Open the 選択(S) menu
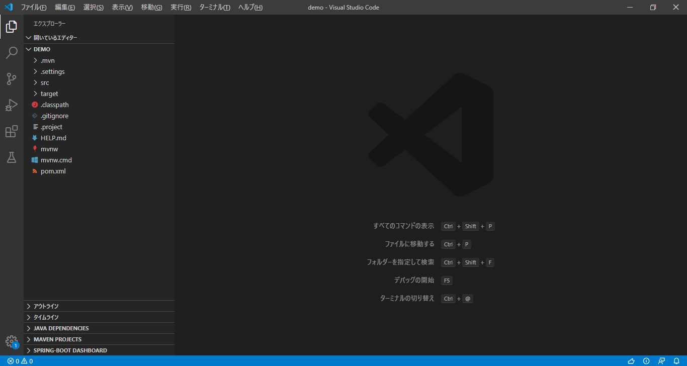Screen dimensions: 687x366 pyautogui.click(x=94, y=8)
